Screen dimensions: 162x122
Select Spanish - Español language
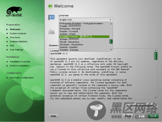click(x=84, y=47)
